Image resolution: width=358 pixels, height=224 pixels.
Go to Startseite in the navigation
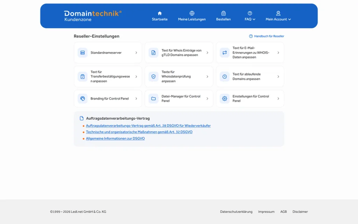(160, 19)
